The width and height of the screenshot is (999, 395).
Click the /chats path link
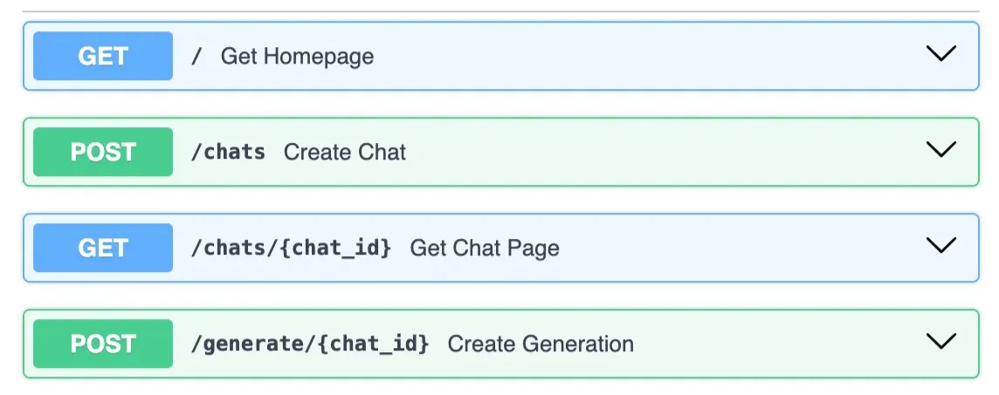228,152
